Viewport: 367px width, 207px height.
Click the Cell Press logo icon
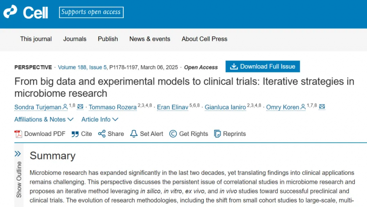pos(10,11)
